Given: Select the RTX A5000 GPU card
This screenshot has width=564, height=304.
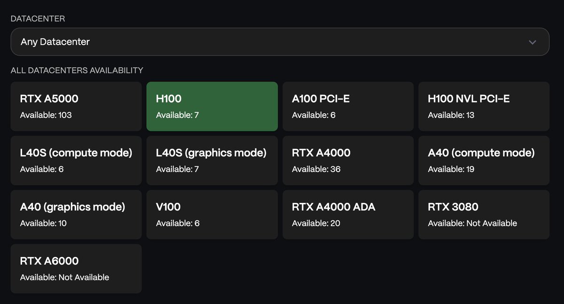Looking at the screenshot, I should point(76,106).
